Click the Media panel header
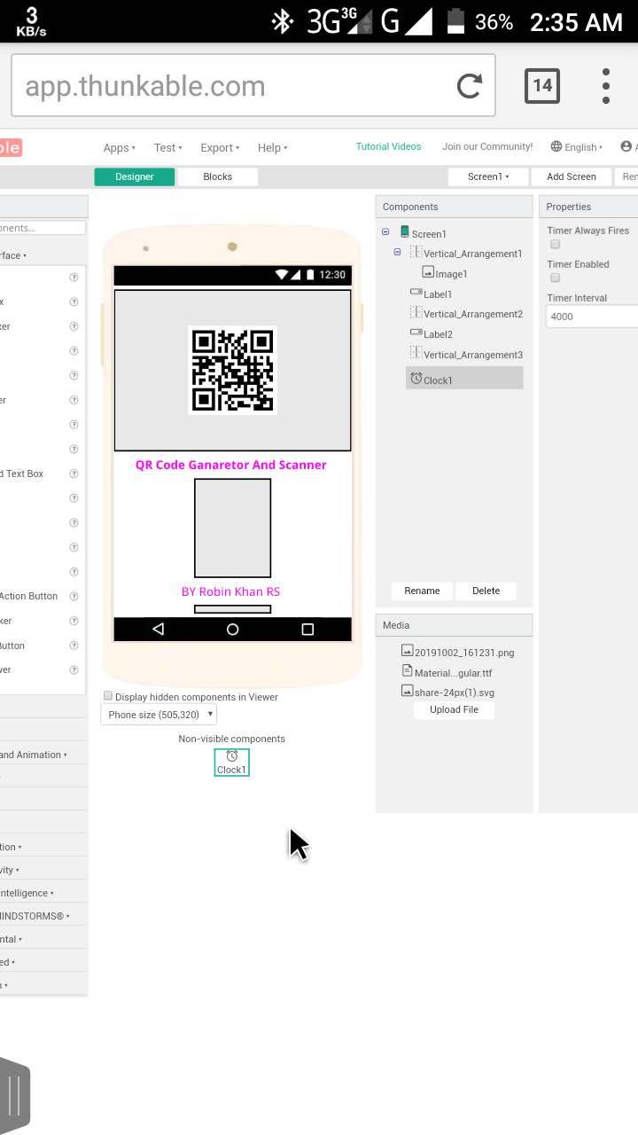Image resolution: width=638 pixels, height=1135 pixels. pyautogui.click(x=454, y=625)
